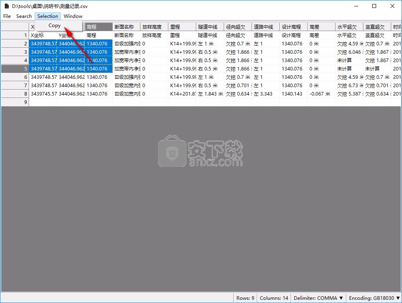Click cell 3439745.57 in row 8
Screen dimensions: 402x303
43,94
